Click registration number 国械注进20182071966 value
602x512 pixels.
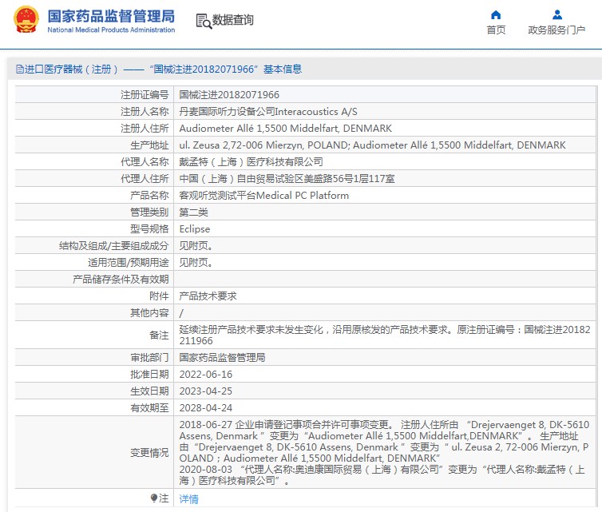point(229,95)
